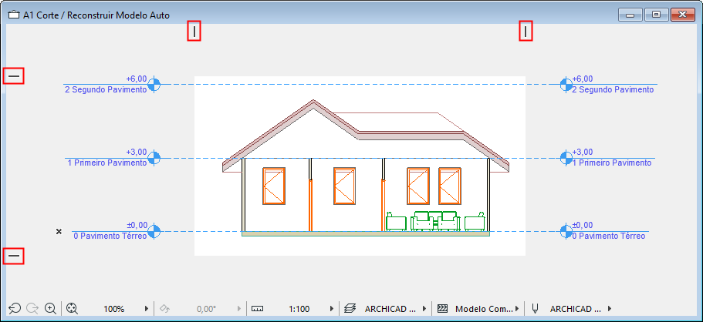Click the project origin x mark
The height and width of the screenshot is (322, 703).
point(59,232)
